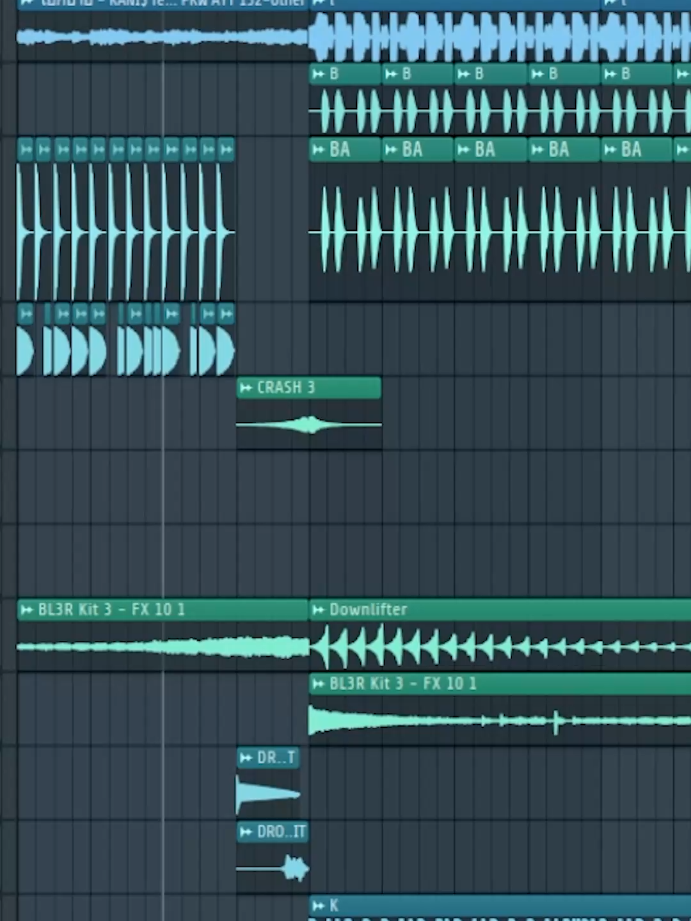
Task: Select the CRASH 3 clip title
Action: click(286, 388)
